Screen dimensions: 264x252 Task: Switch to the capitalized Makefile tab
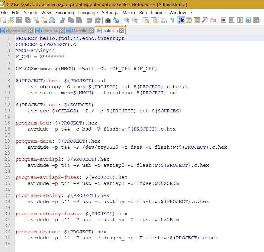pos(79,31)
